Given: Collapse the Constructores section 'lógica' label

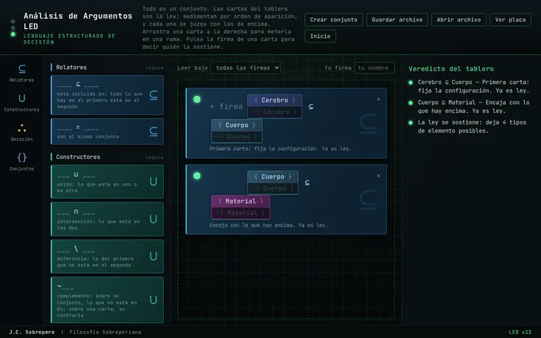Looking at the screenshot, I should click(x=154, y=158).
